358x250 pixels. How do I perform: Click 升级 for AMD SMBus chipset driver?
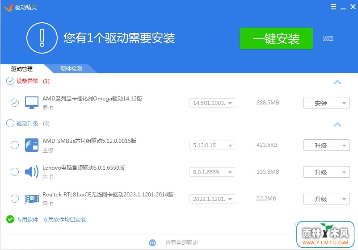321,146
